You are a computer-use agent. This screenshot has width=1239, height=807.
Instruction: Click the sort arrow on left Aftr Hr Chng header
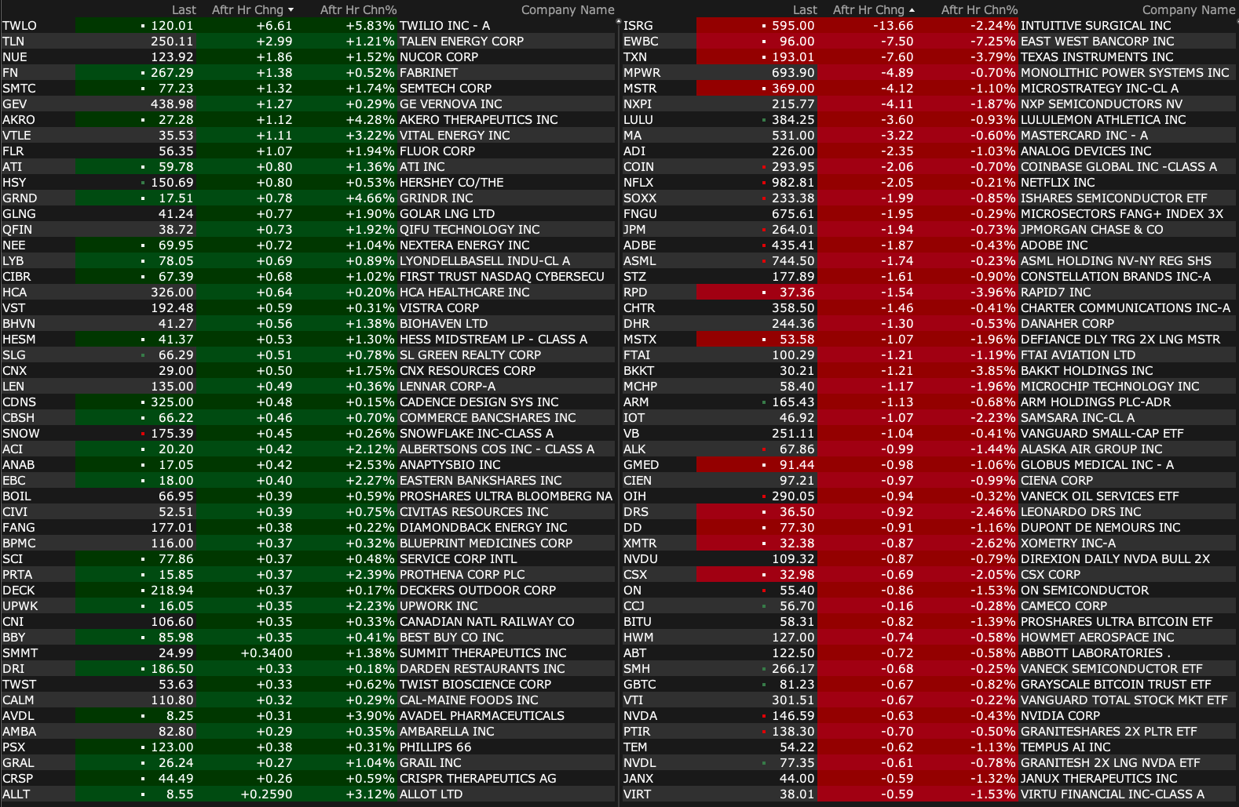pyautogui.click(x=291, y=10)
